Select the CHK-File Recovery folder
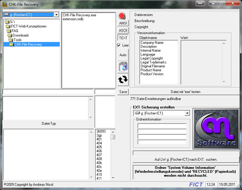Screen dimensions: 242x190 click(x=28, y=44)
